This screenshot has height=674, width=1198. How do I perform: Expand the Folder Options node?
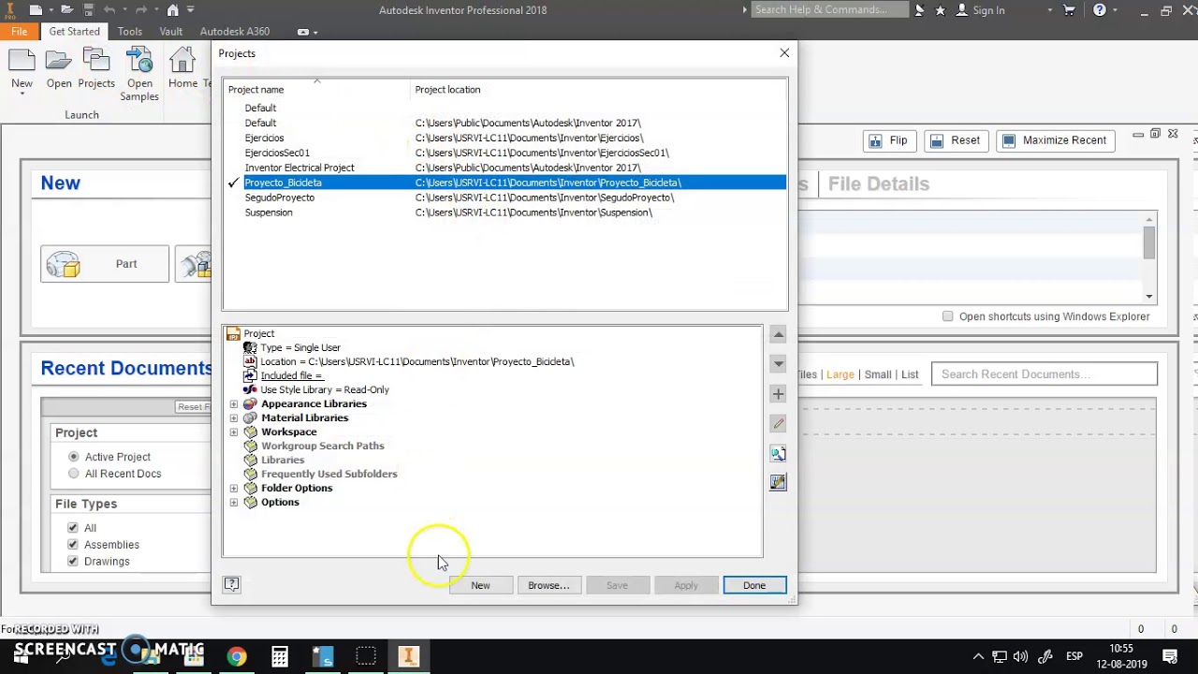[x=233, y=489]
